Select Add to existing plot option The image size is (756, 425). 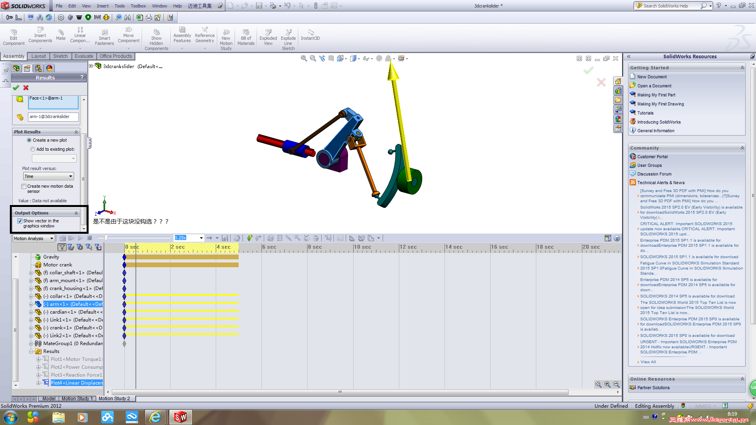pyautogui.click(x=33, y=149)
